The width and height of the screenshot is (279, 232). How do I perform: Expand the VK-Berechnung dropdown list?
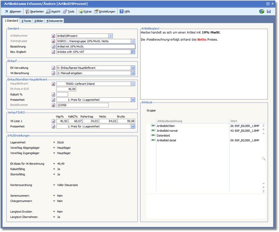pos(133,73)
